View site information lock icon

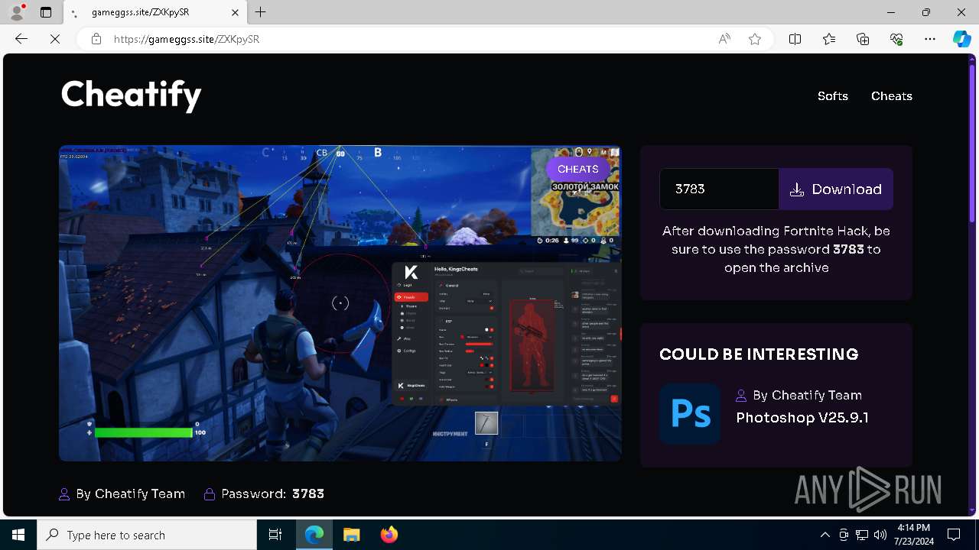point(96,39)
